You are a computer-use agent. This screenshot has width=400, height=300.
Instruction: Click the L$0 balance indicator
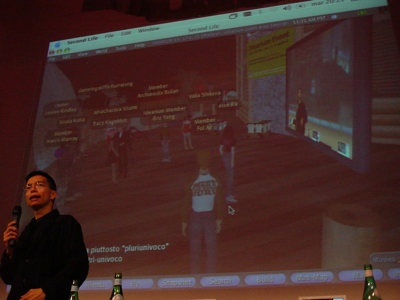coord(362,13)
